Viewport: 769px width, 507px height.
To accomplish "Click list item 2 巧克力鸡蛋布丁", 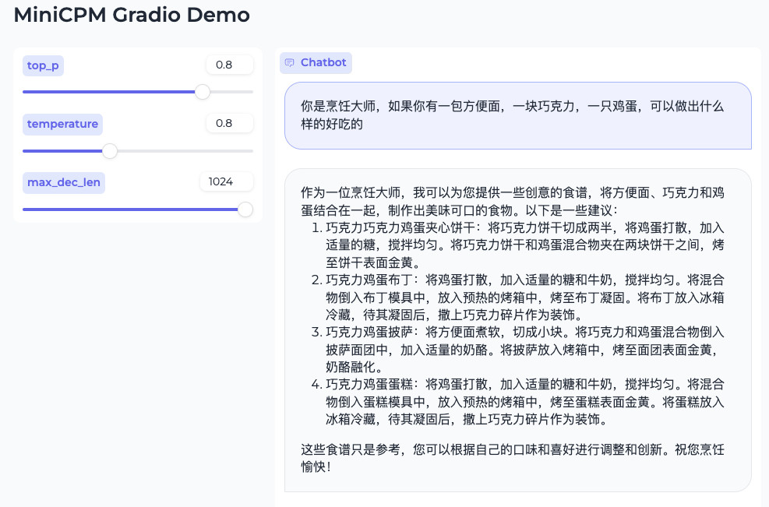I will click(x=518, y=298).
